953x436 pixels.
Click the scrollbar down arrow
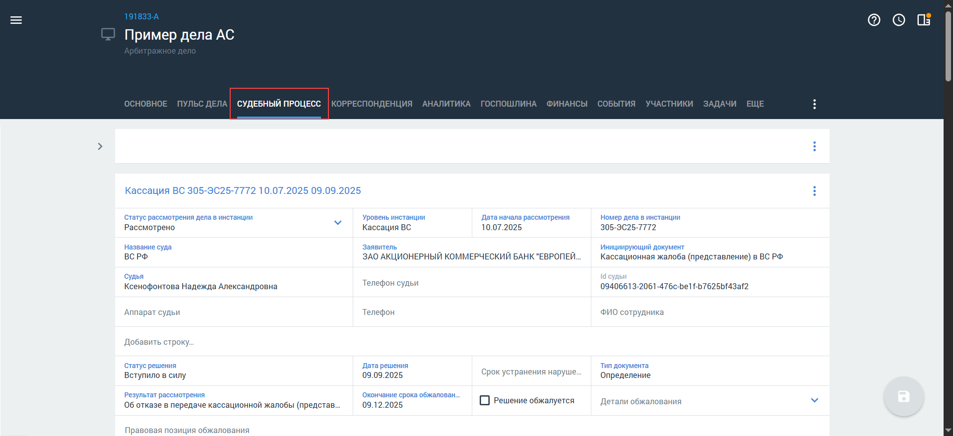pos(948,431)
